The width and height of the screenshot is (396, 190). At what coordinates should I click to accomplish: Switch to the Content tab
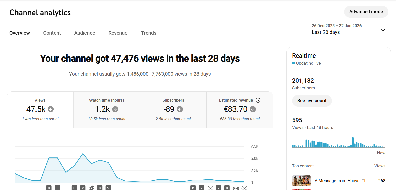52,33
